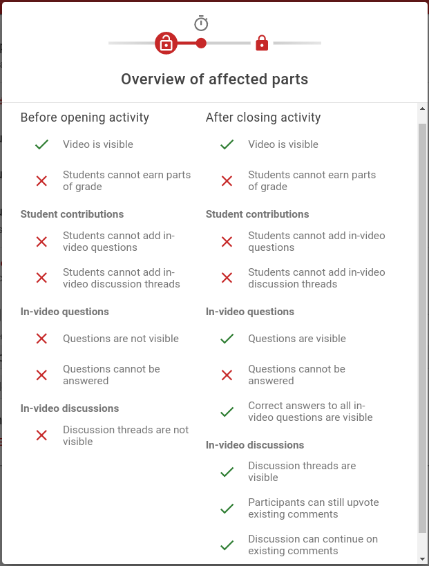This screenshot has height=566, width=429.
Task: Click left-column 'Student contributions' section label
Action: pyautogui.click(x=72, y=214)
